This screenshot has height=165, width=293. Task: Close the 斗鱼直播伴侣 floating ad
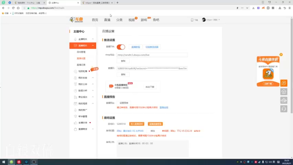[x=281, y=54]
